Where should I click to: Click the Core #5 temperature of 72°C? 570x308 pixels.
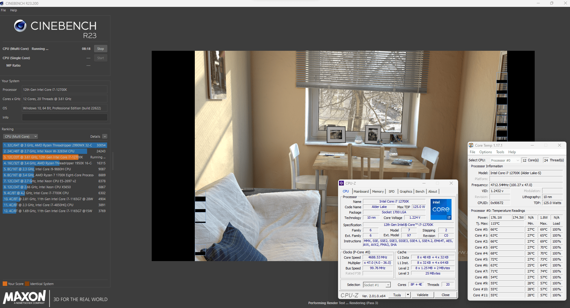click(507, 259)
